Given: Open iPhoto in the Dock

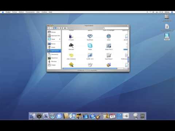Looking at the screenshot, I should click(79, 116).
